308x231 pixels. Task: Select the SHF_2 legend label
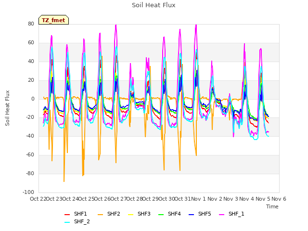pyautogui.click(x=82, y=221)
